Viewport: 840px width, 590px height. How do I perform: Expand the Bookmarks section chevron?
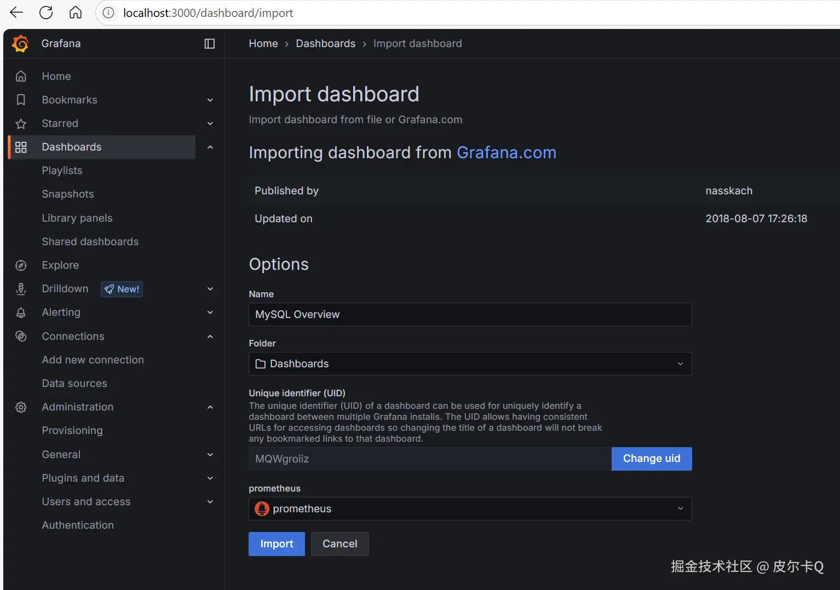pos(210,100)
